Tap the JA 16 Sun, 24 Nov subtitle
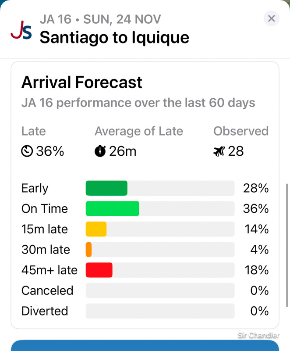Screen dimensions: 290x351 tap(100, 19)
